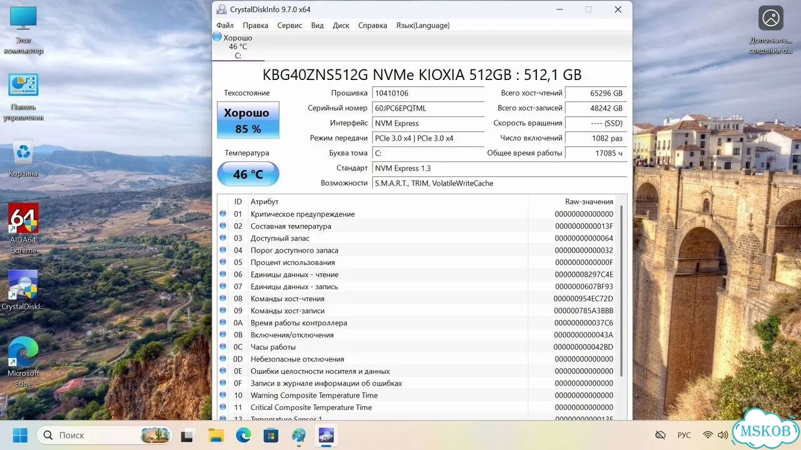Click the Raw-значения column header
This screenshot has height=450, width=801.
[573, 201]
